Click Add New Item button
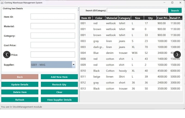This screenshot has width=185, height=118. coord(59,77)
